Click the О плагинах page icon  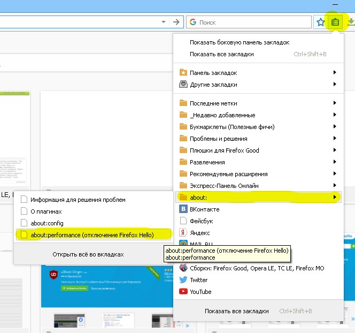(24, 211)
